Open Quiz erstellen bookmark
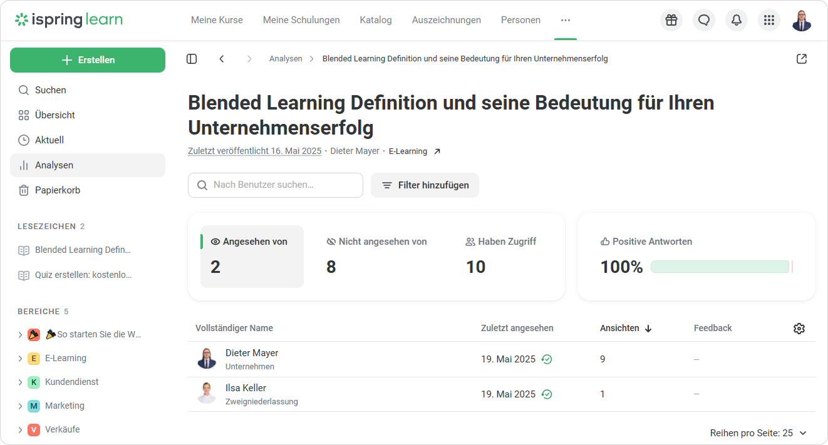828x445 pixels. (x=83, y=275)
